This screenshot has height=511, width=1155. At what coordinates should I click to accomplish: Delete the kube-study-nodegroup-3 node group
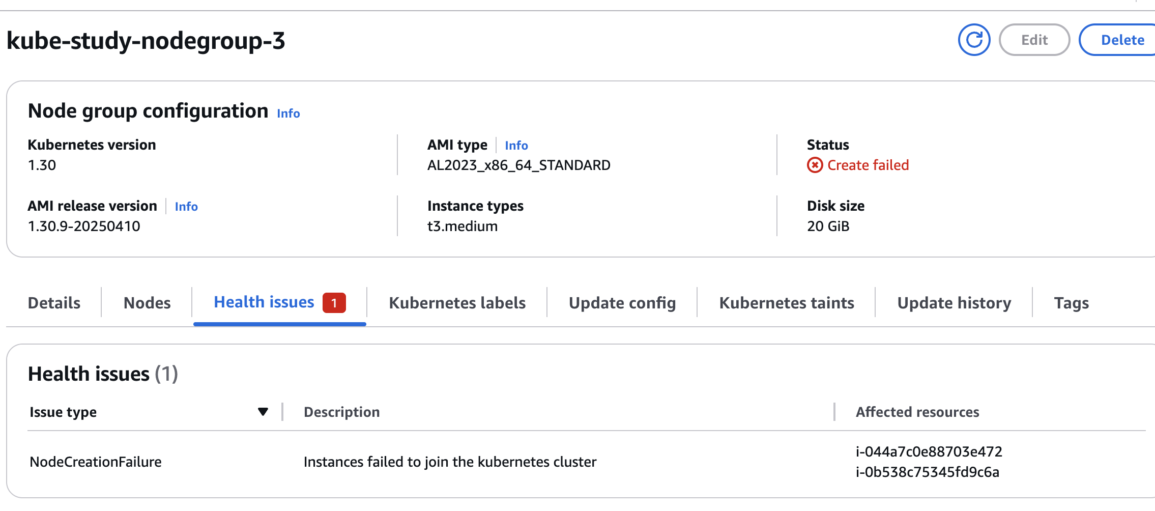(x=1117, y=40)
